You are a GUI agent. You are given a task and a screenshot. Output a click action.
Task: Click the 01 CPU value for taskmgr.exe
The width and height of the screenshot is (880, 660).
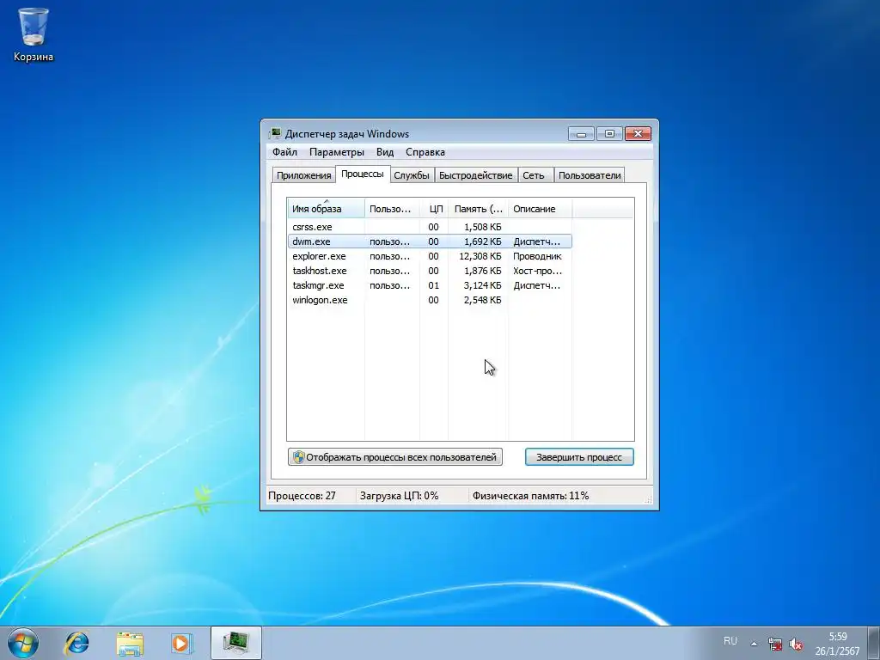433,285
